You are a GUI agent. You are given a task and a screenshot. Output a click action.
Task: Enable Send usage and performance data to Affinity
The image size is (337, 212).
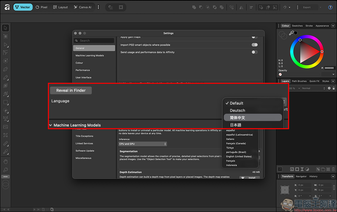tap(255, 52)
